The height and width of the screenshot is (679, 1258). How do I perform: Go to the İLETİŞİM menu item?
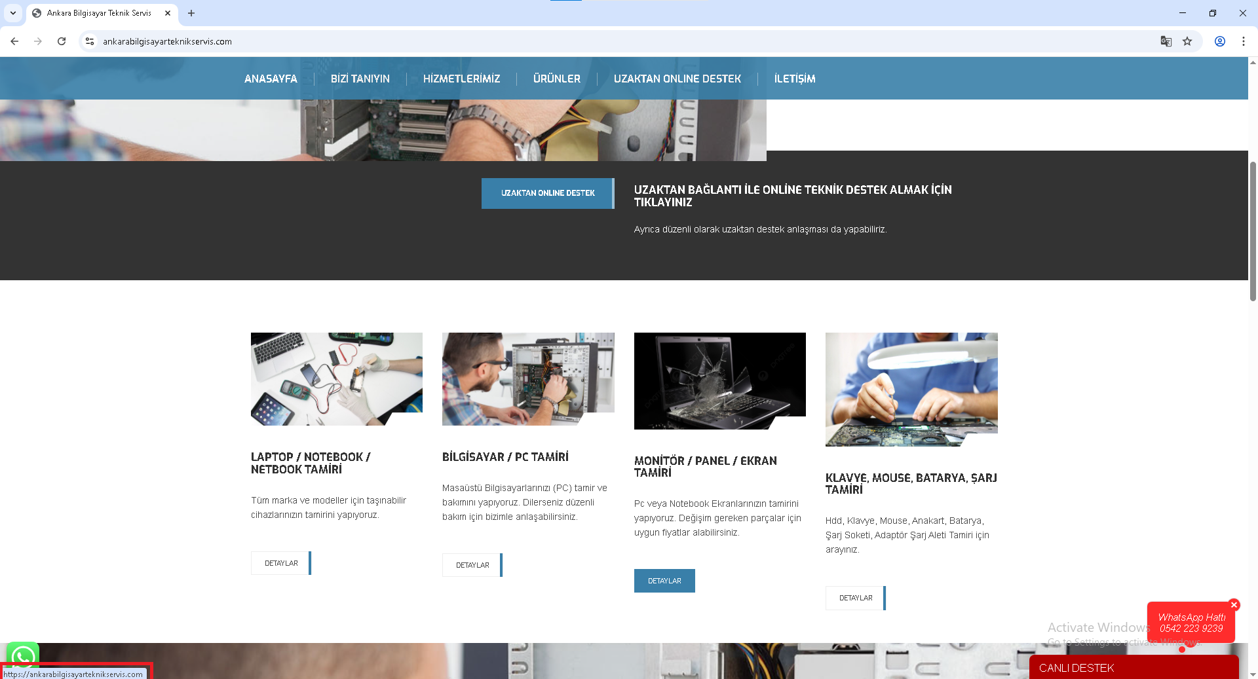point(794,79)
